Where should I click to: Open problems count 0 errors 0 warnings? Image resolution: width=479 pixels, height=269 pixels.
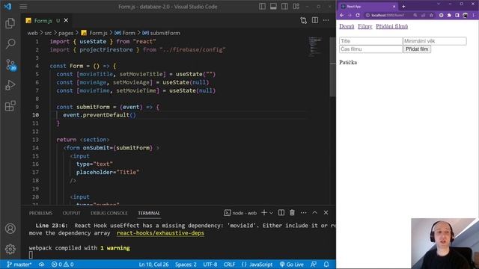tap(63, 265)
